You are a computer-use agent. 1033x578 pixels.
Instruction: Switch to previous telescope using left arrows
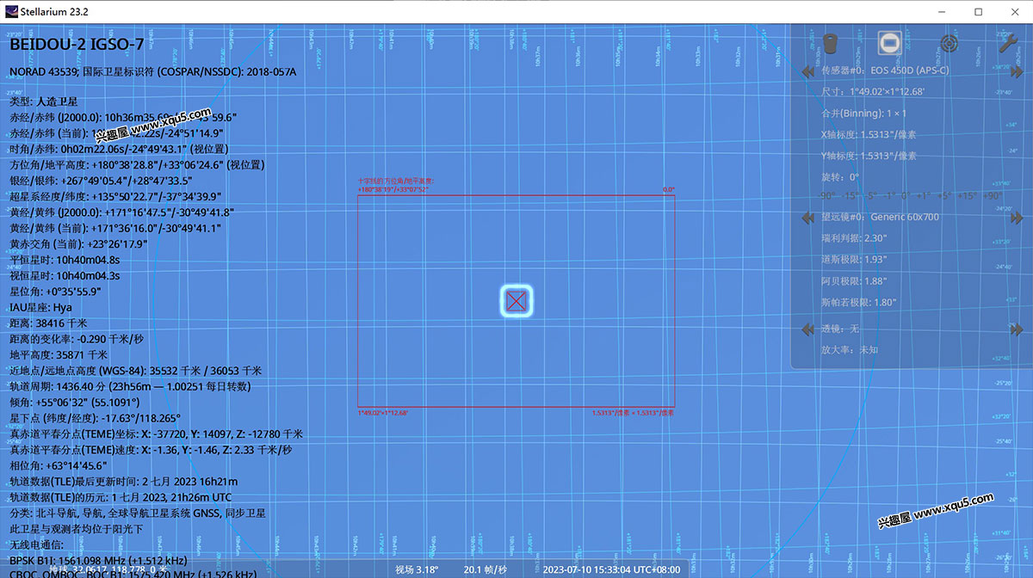click(x=807, y=218)
